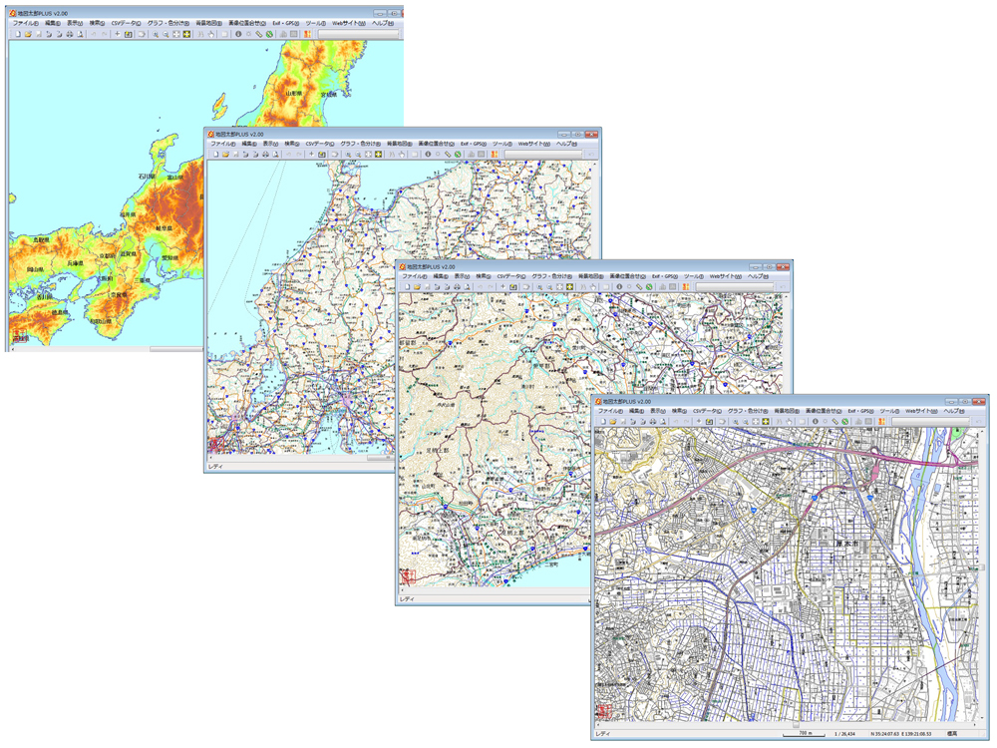Screen dimensions: 997x748
Task: Click the green globe icon in front city-map window
Action: (845, 421)
